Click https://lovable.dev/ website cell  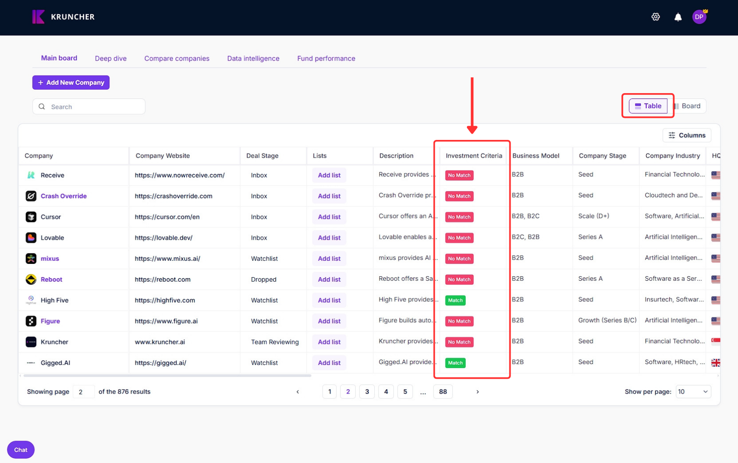(x=163, y=237)
